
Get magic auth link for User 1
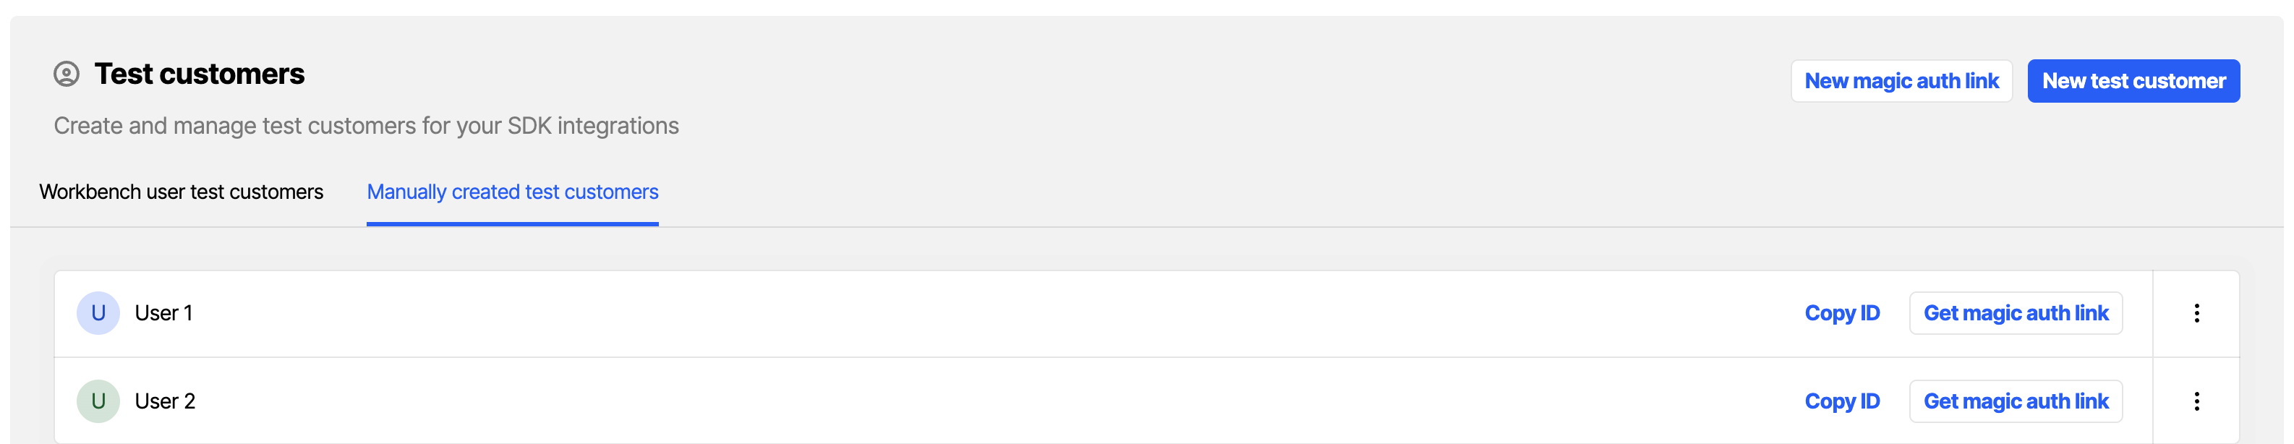[x=2016, y=313]
